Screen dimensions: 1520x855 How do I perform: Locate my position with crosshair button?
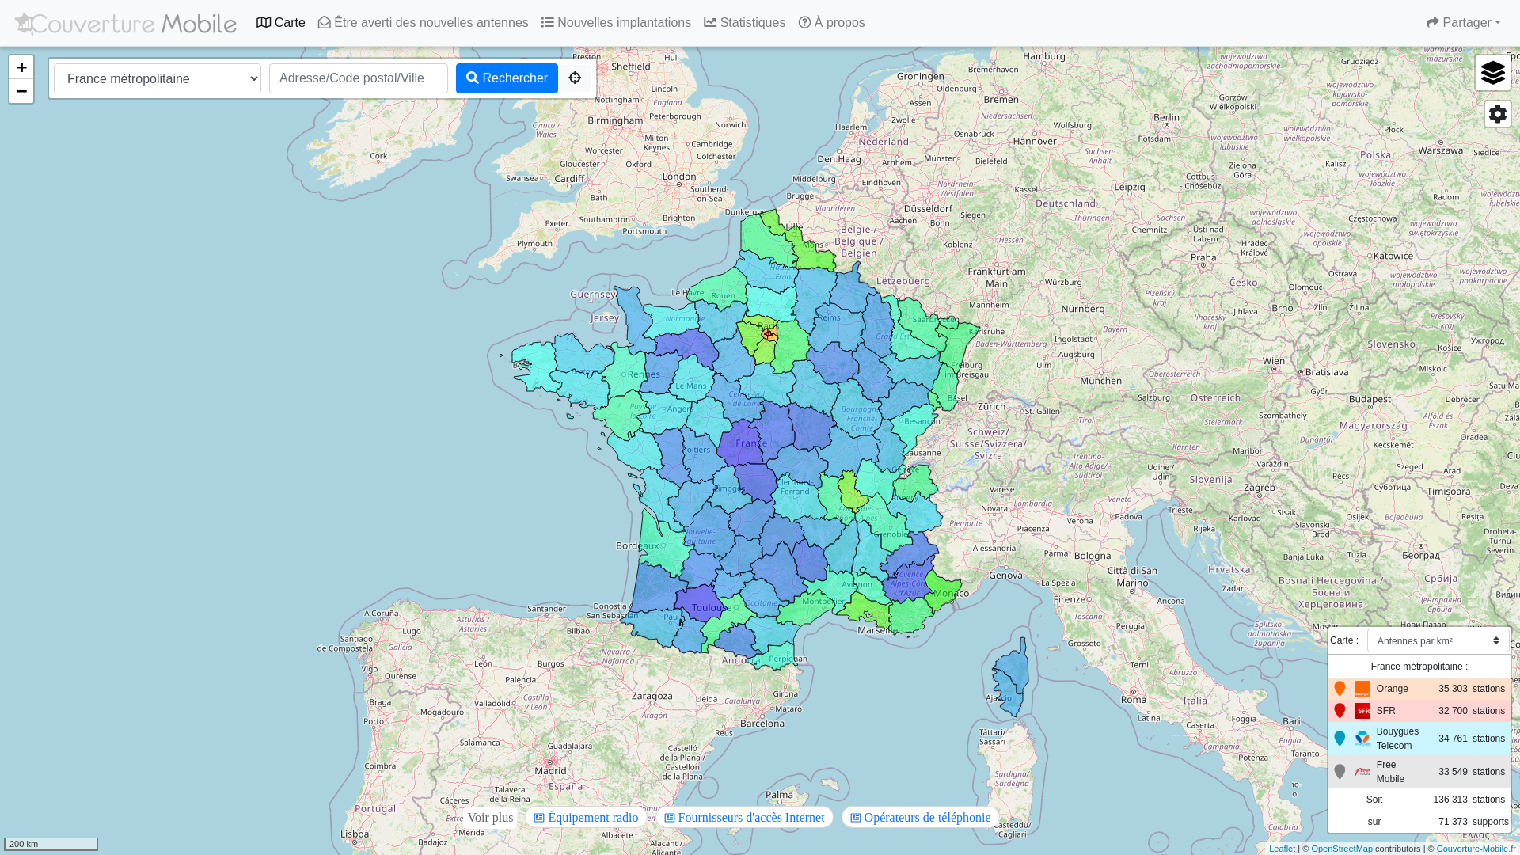pos(576,78)
